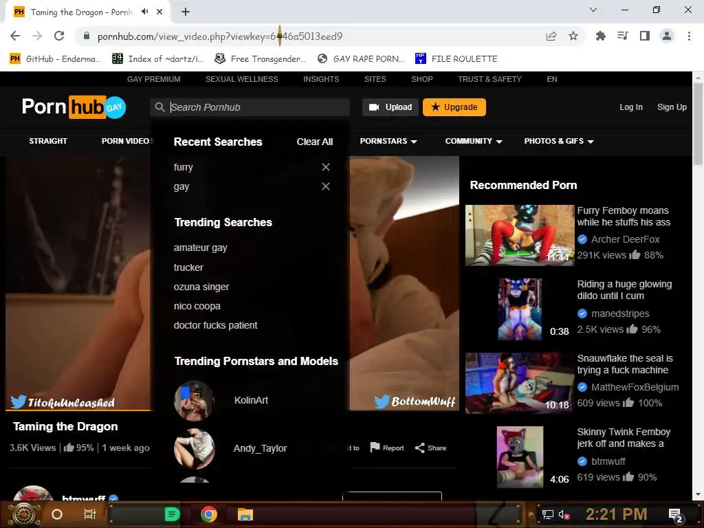Open the Start button on the taskbar
The height and width of the screenshot is (528, 704).
[x=24, y=514]
